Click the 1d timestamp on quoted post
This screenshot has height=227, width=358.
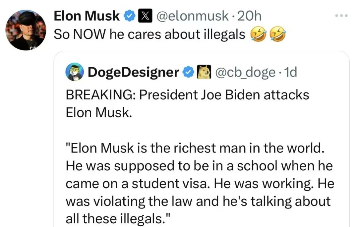click(x=291, y=72)
